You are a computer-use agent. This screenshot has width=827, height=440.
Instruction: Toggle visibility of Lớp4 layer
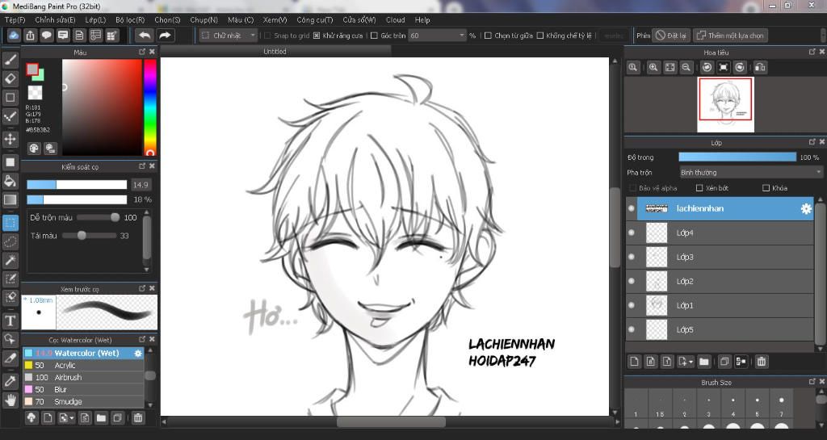tap(632, 233)
